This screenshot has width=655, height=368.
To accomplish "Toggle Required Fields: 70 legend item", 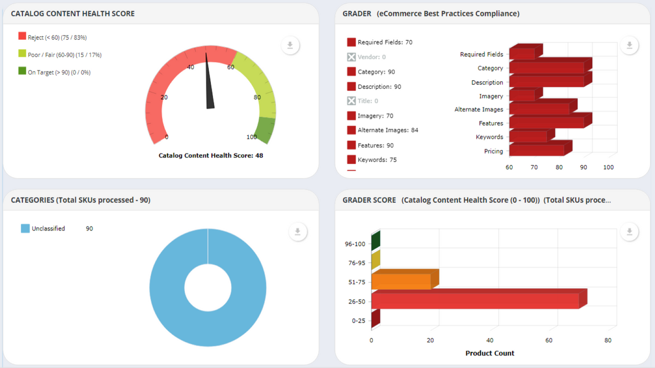I will click(x=380, y=42).
